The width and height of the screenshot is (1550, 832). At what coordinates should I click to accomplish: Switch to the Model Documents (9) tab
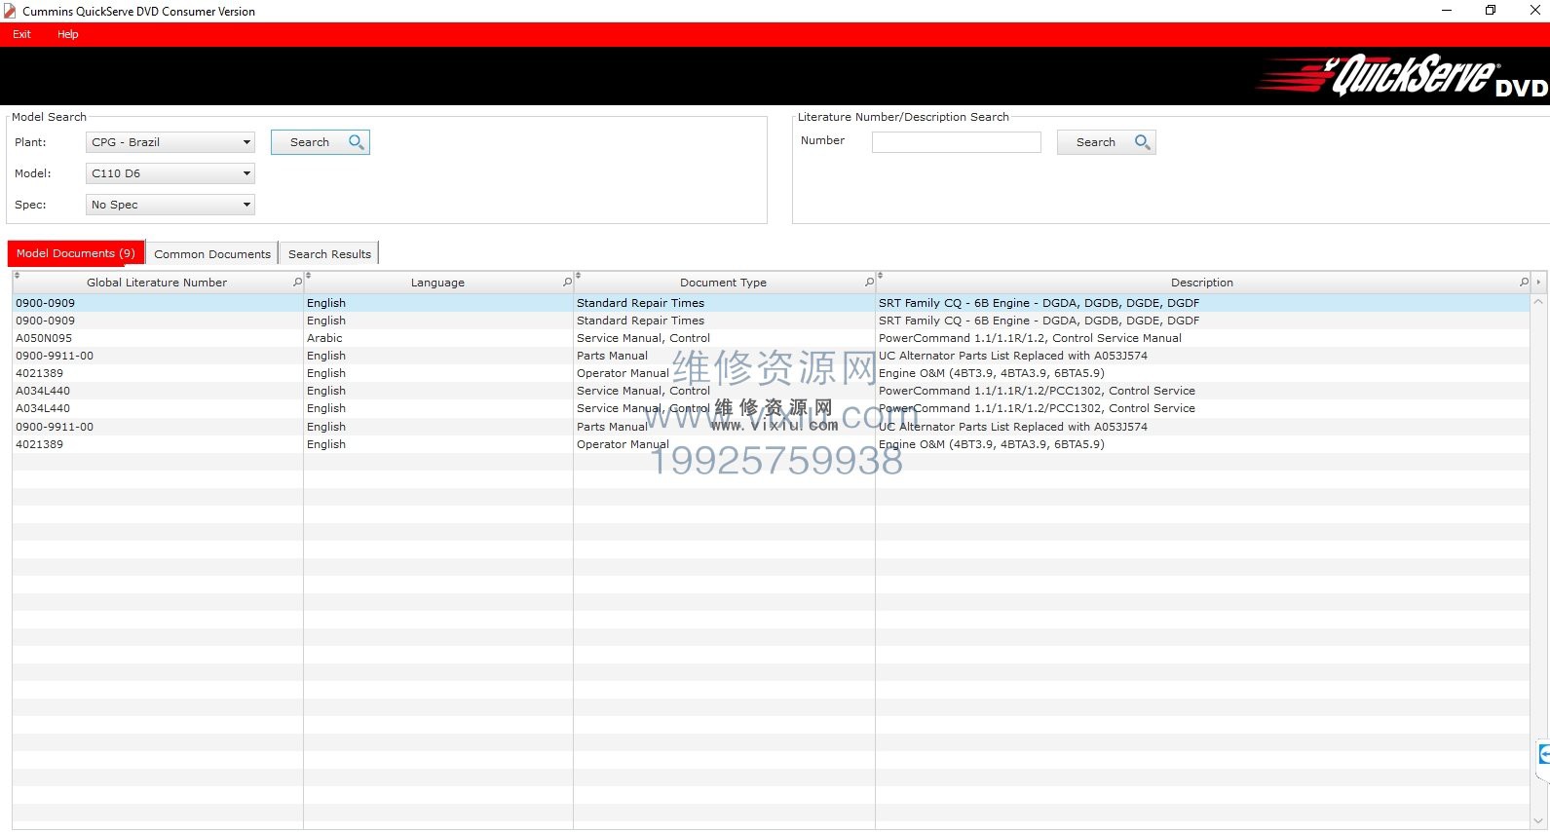[x=76, y=253]
